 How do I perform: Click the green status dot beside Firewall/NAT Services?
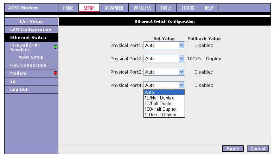[56, 47]
